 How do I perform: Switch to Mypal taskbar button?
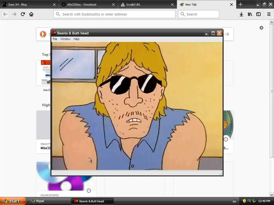[50, 201]
